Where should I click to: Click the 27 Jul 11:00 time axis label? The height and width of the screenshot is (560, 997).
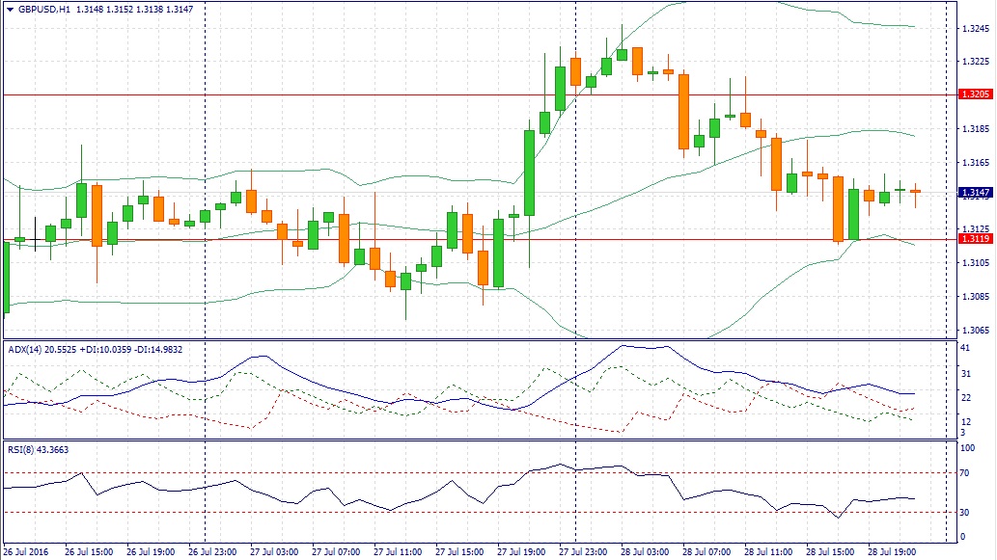398,551
